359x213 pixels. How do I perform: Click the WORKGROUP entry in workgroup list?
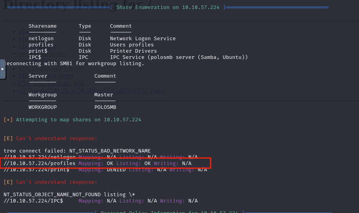tap(42, 107)
